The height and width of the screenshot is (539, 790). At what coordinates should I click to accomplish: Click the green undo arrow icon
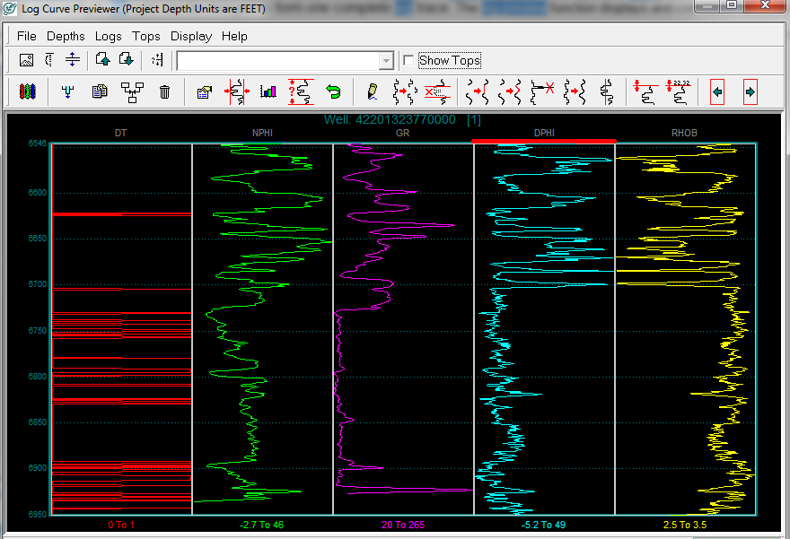[331, 91]
